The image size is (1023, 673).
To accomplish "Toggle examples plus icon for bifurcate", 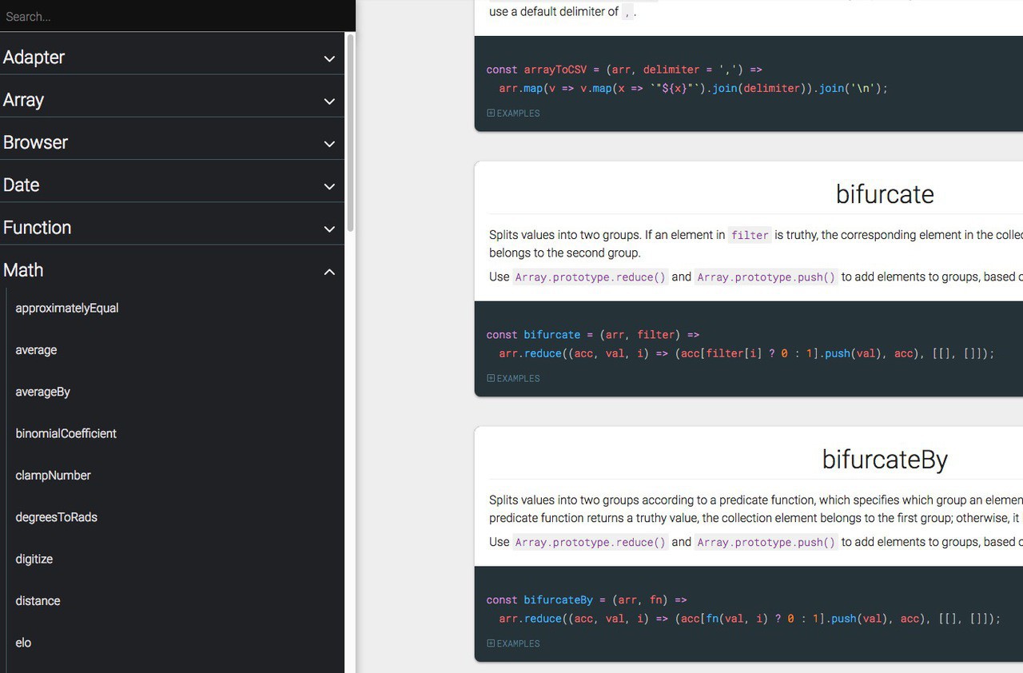I will coord(491,379).
